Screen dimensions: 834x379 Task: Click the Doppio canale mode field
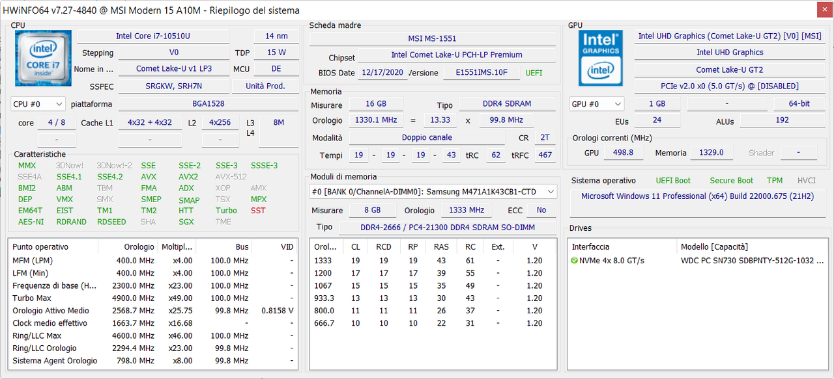(x=427, y=138)
